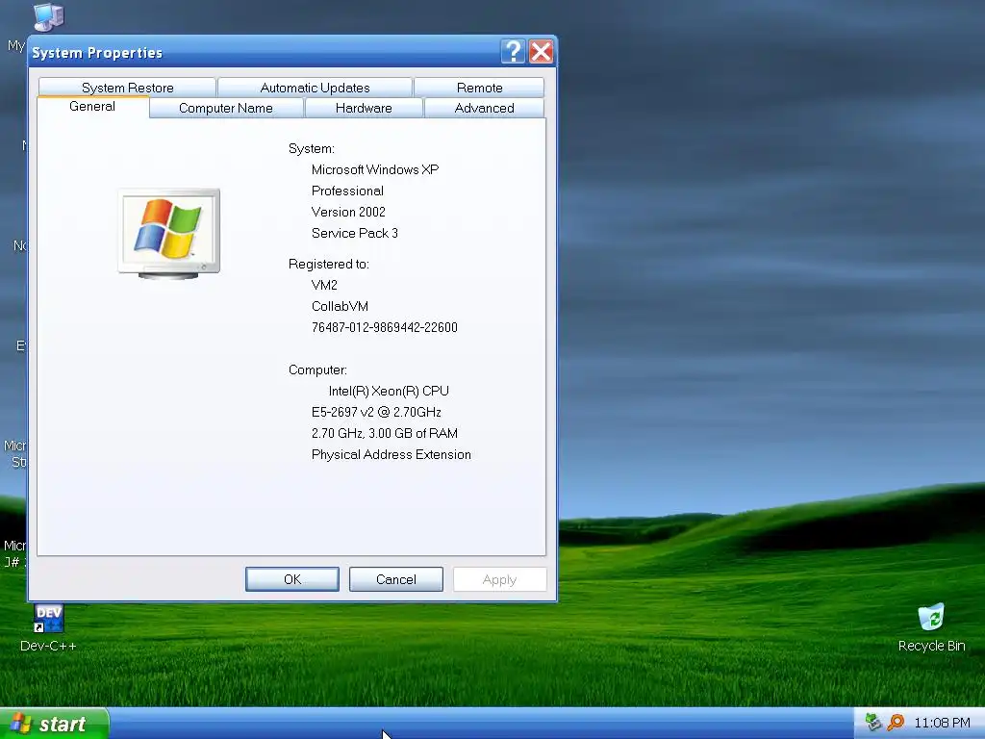This screenshot has height=739, width=985.
Task: Click the 'Microsoft Windows XP' text
Action: pos(375,169)
